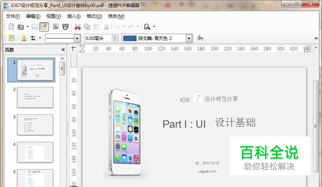This screenshot has width=322, height=187.
Task: Open the line color dropdown arrow
Action: (189, 39)
